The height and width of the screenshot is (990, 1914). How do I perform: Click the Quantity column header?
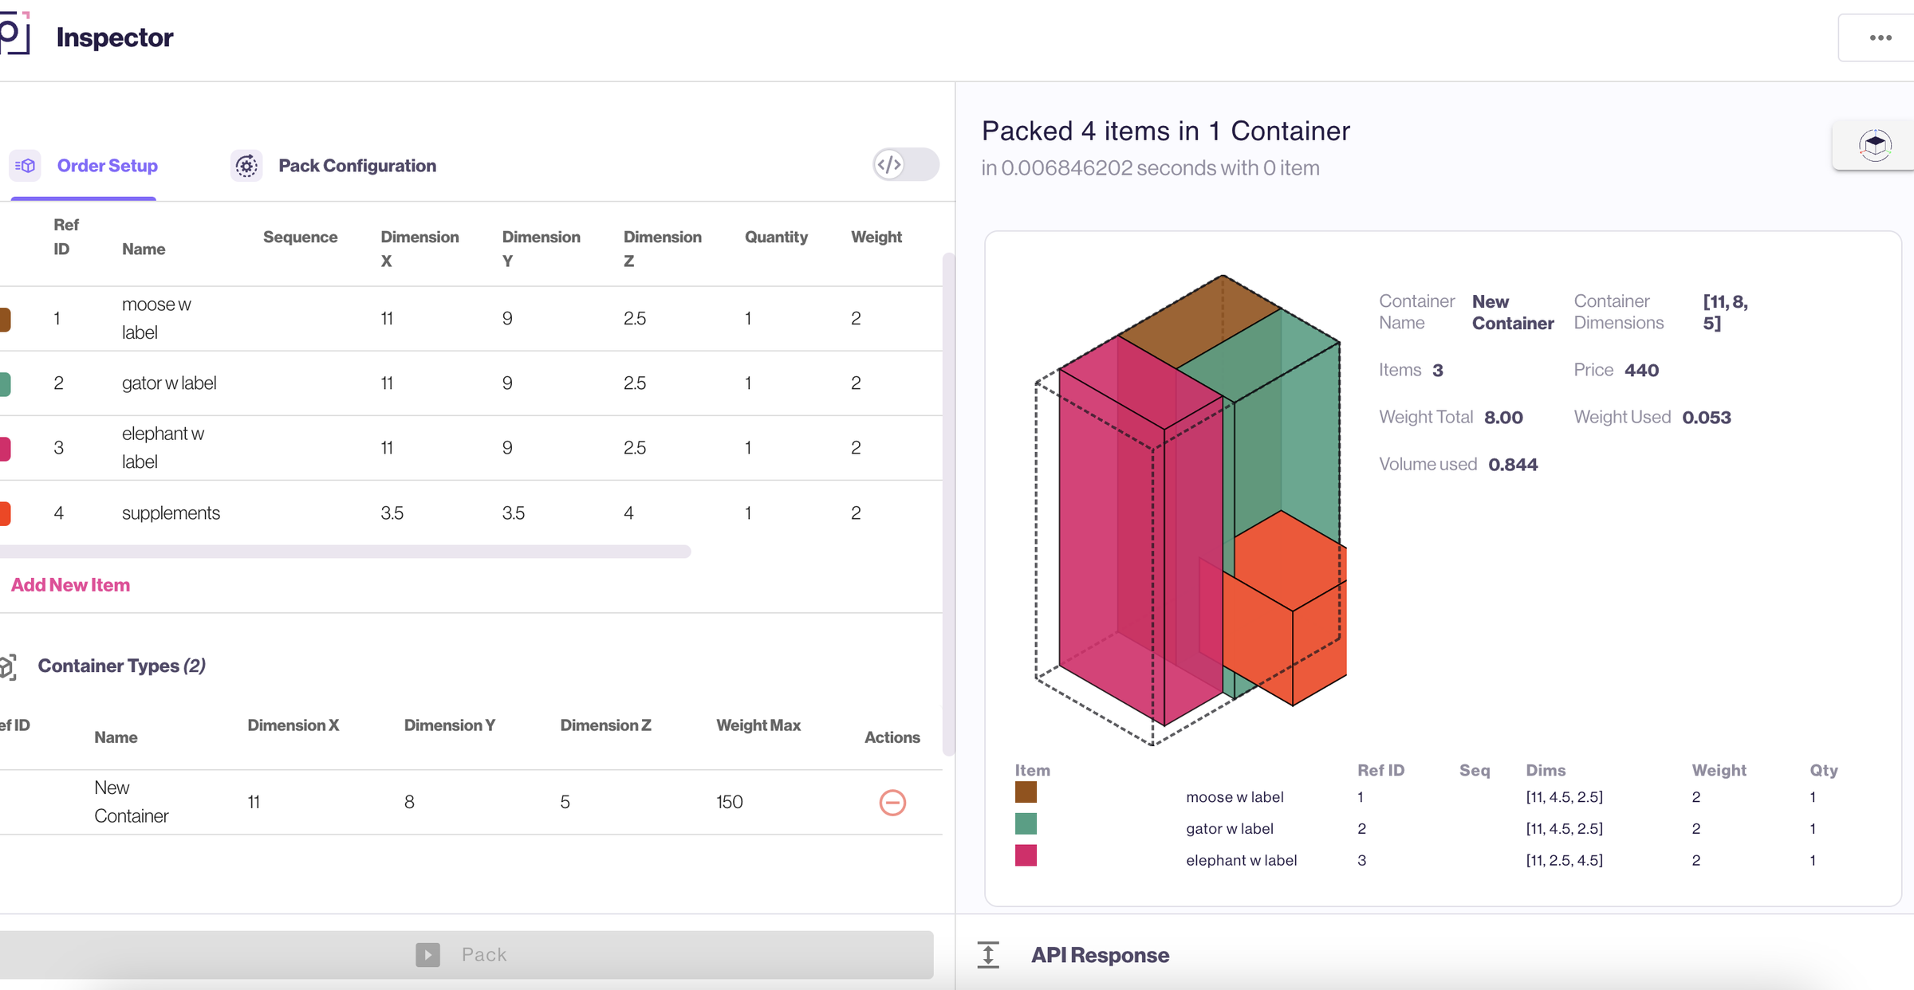coord(776,237)
